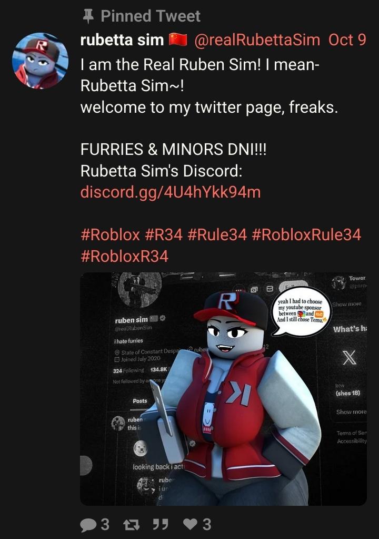Click the #Roblox hashtag
Screen dimensions: 379x539
click(x=110, y=235)
